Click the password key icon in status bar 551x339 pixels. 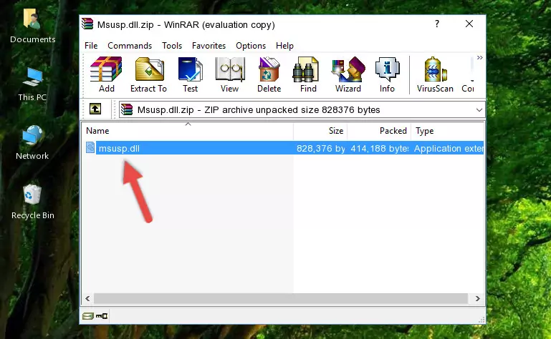point(102,316)
